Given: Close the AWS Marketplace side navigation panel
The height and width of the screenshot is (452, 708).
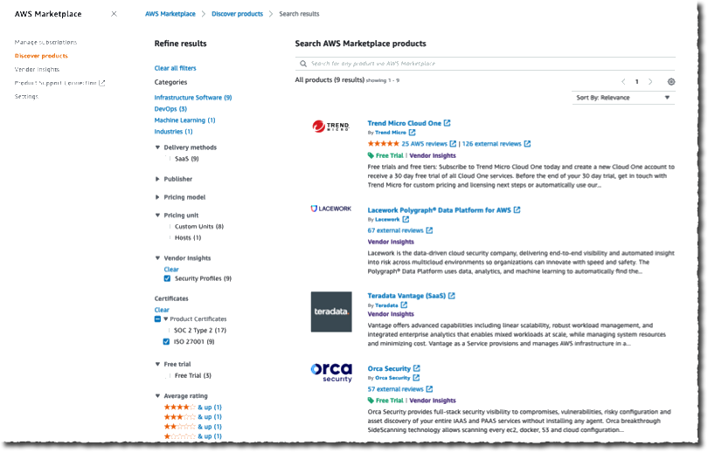Looking at the screenshot, I should 115,14.
